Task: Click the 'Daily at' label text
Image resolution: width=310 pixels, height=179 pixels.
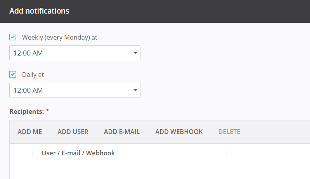Action: tap(33, 75)
